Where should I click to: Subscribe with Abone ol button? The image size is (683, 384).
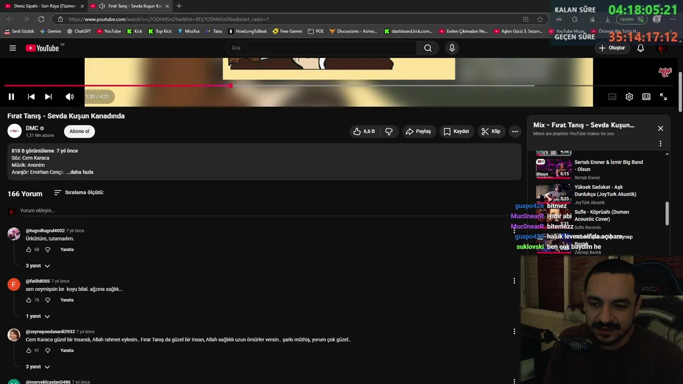[80, 131]
